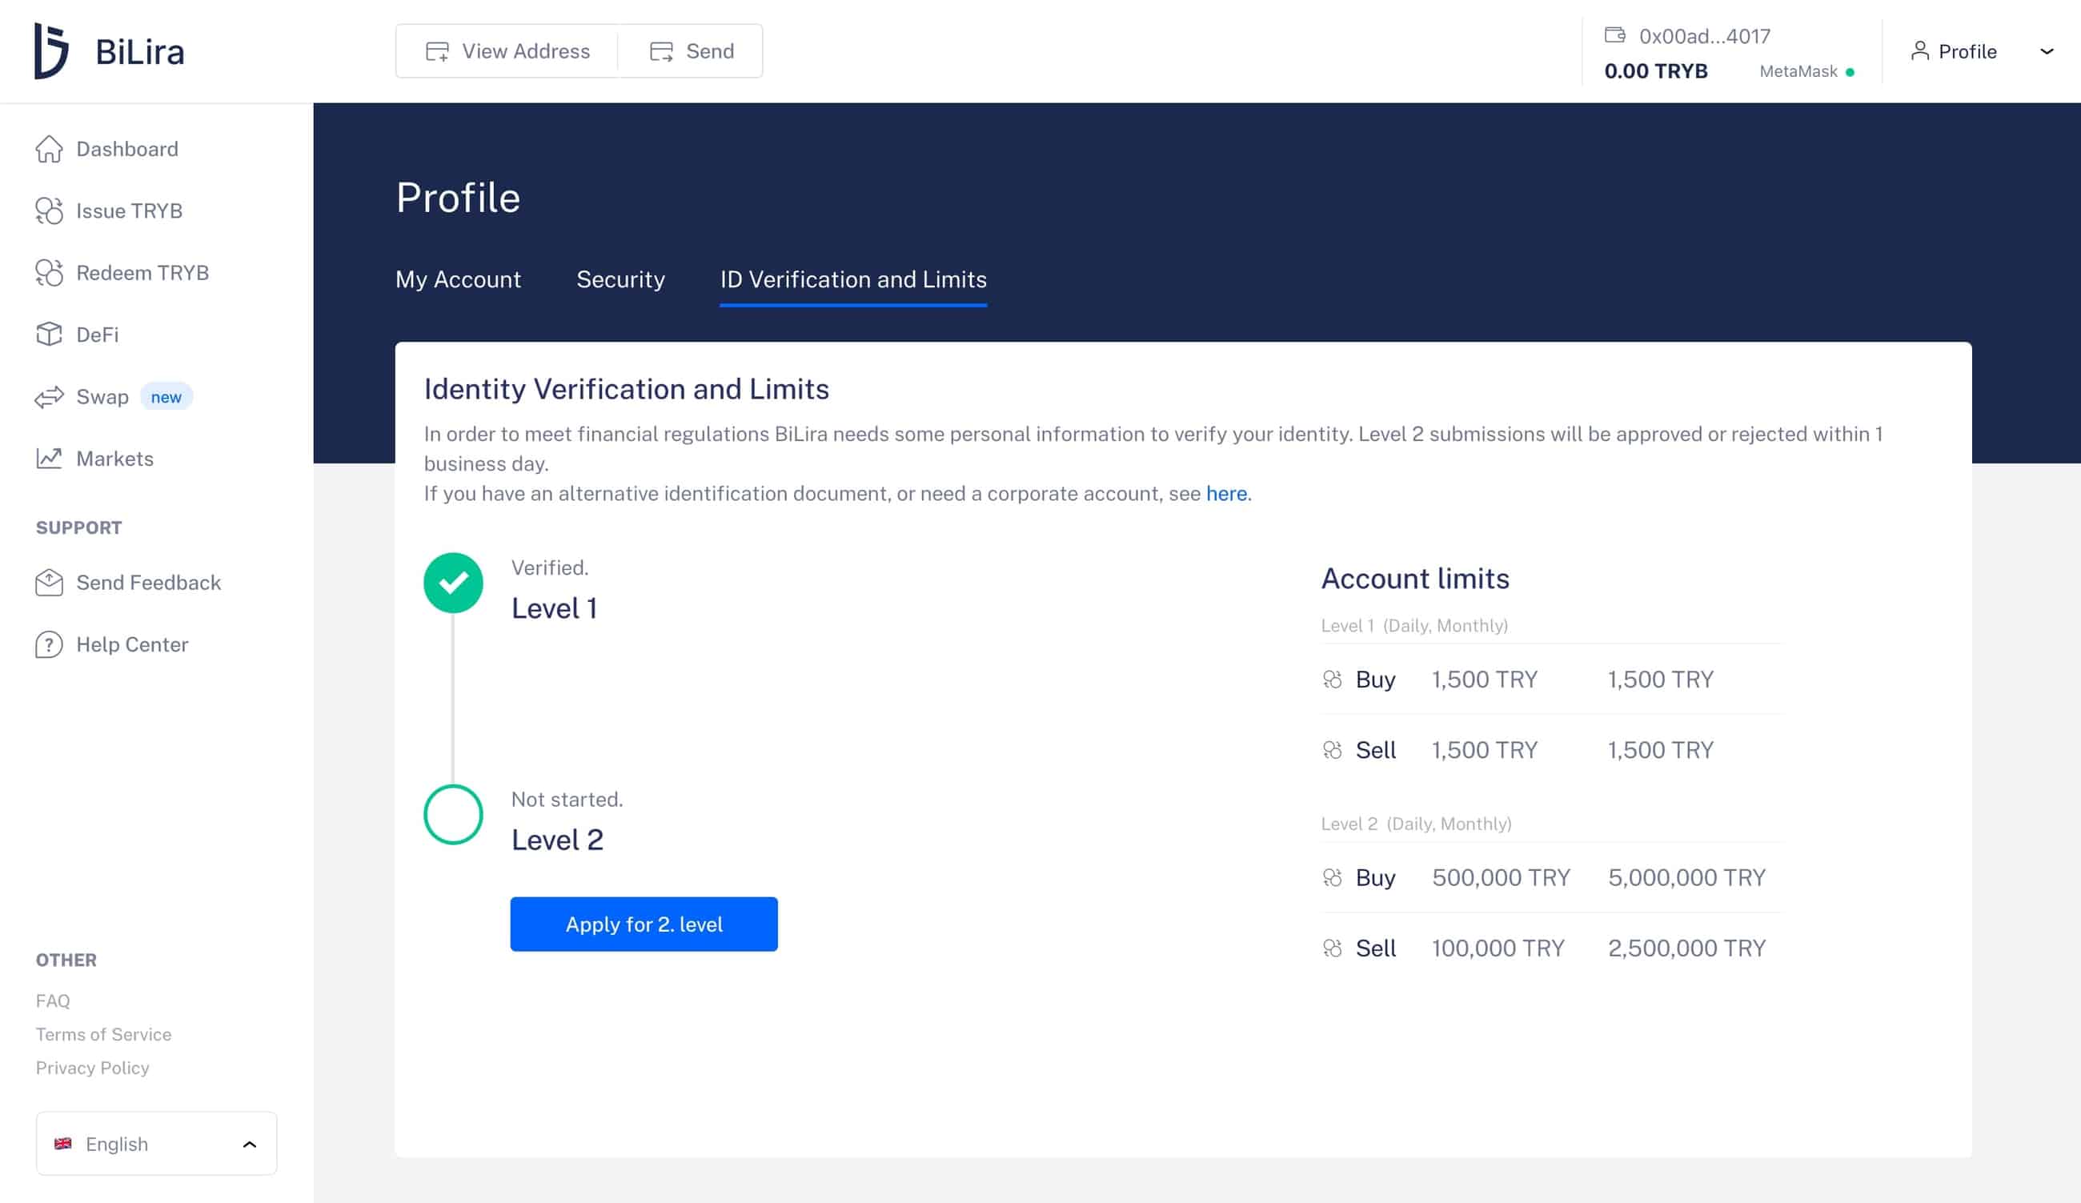Click the Redeem TRYB sidebar icon
This screenshot has height=1203, width=2081.
pos(50,272)
